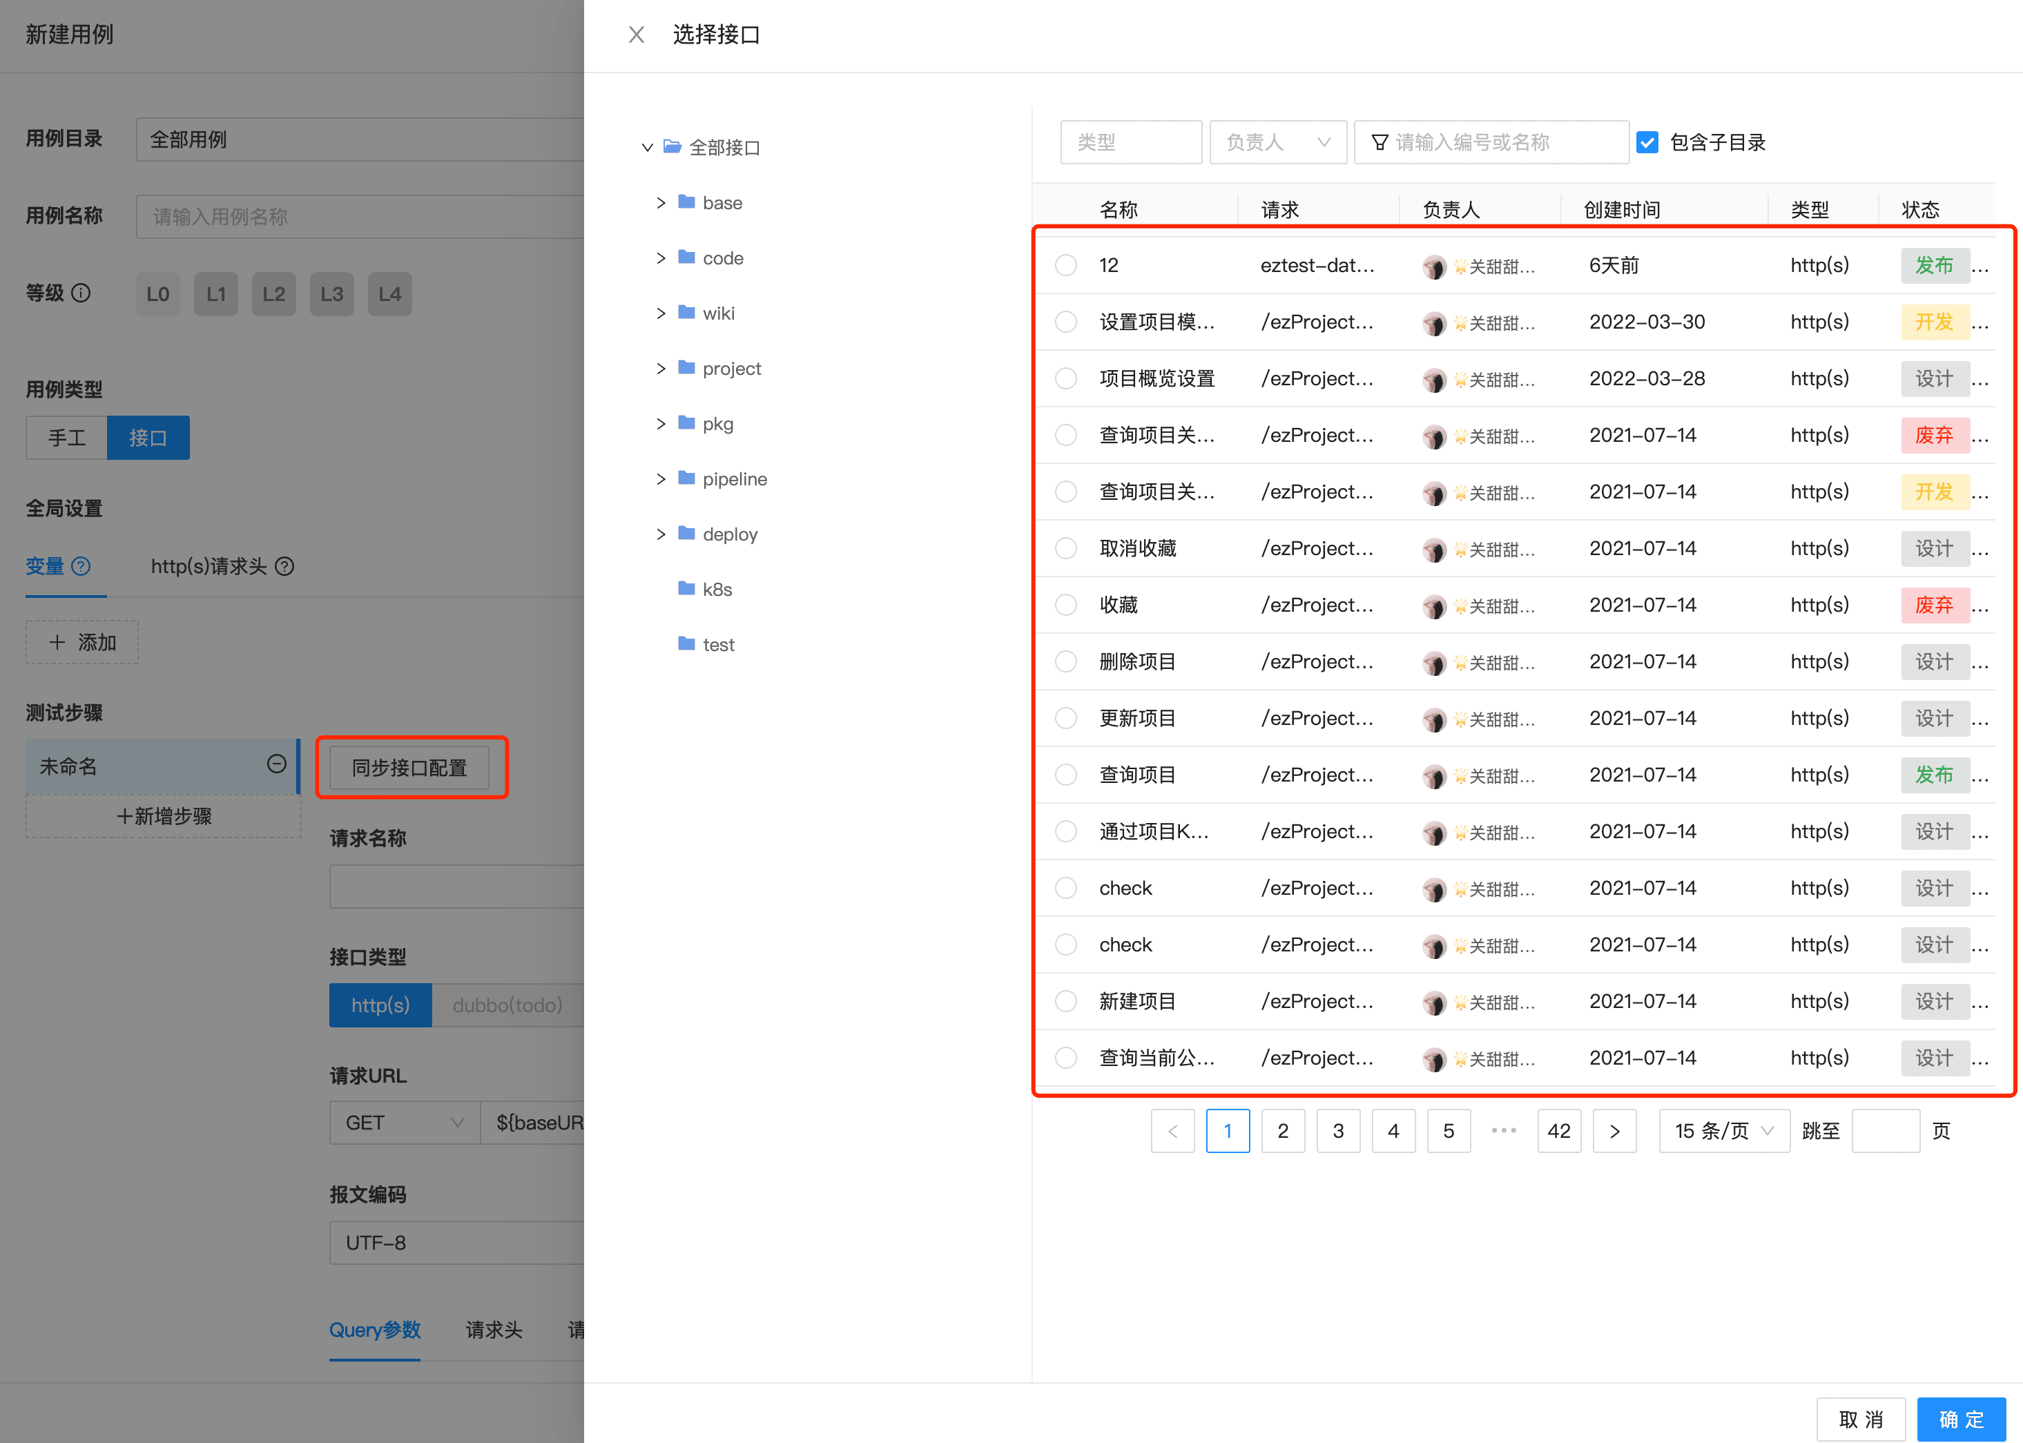
Task: Click the k8s folder icon
Action: click(686, 588)
